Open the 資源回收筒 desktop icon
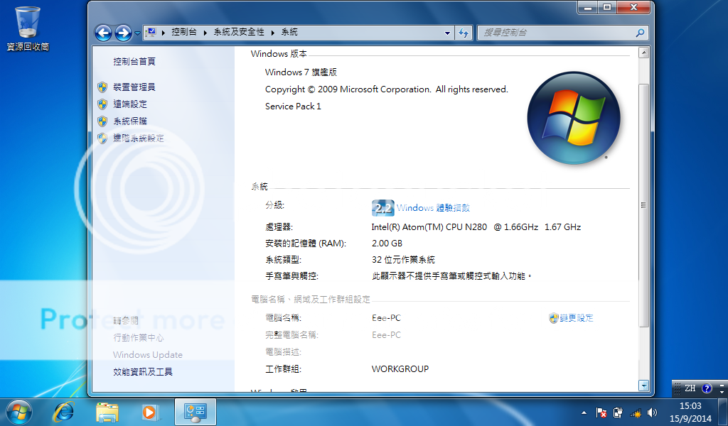Screen dimensions: 728x426 [x=28, y=28]
